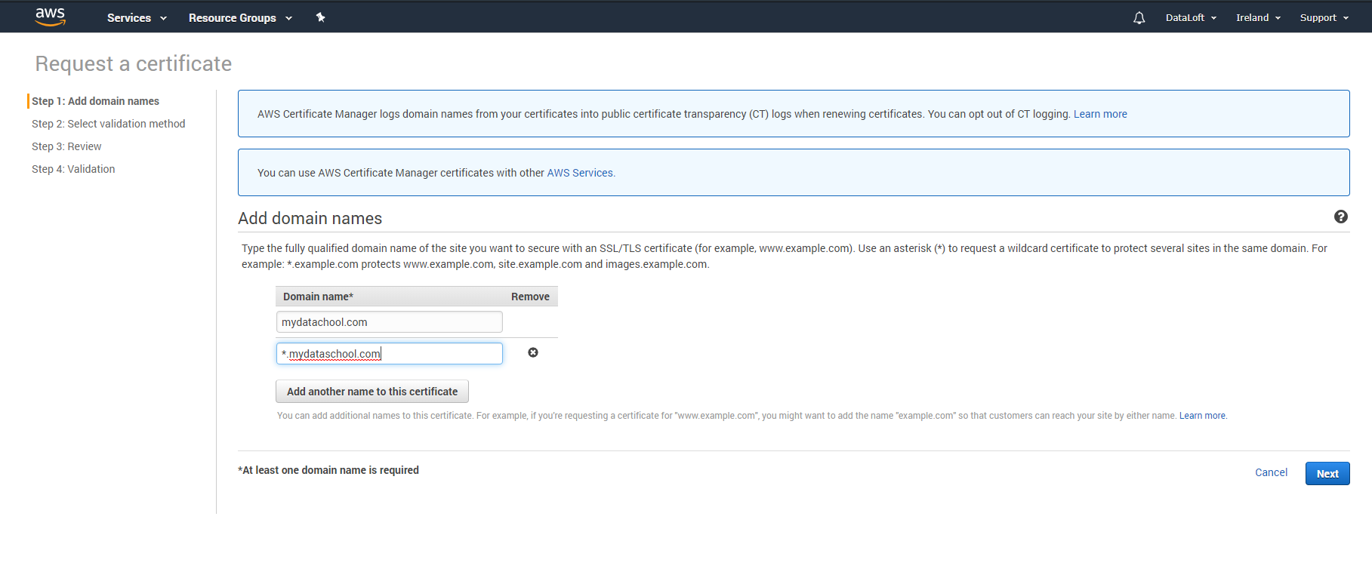Cancel the certificate request
Image resolution: width=1372 pixels, height=581 pixels.
coord(1271,472)
